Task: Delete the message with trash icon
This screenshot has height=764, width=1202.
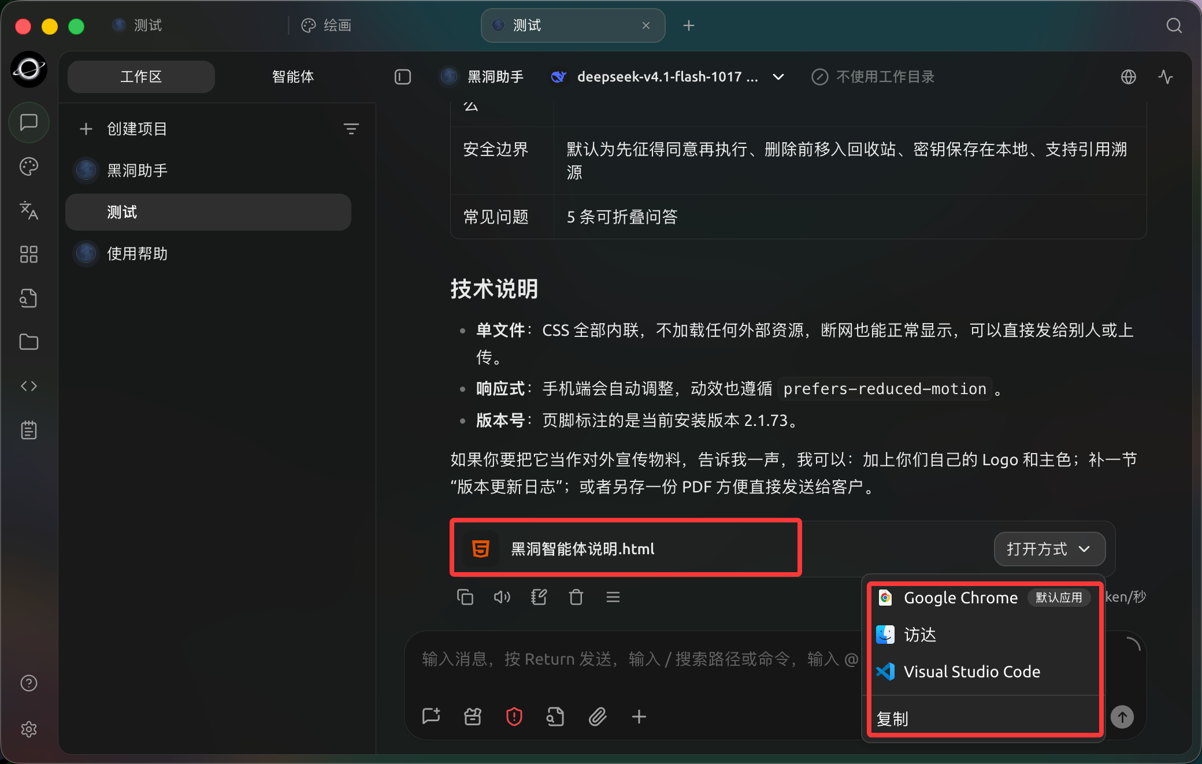Action: click(576, 597)
